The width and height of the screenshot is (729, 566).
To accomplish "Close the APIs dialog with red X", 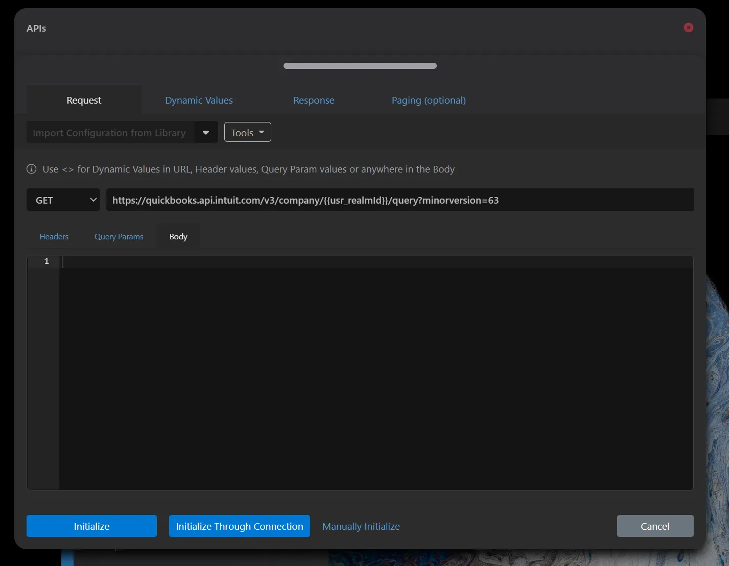I will pos(689,28).
